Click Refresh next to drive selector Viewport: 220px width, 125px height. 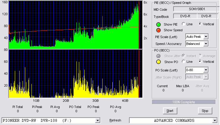click(115, 120)
